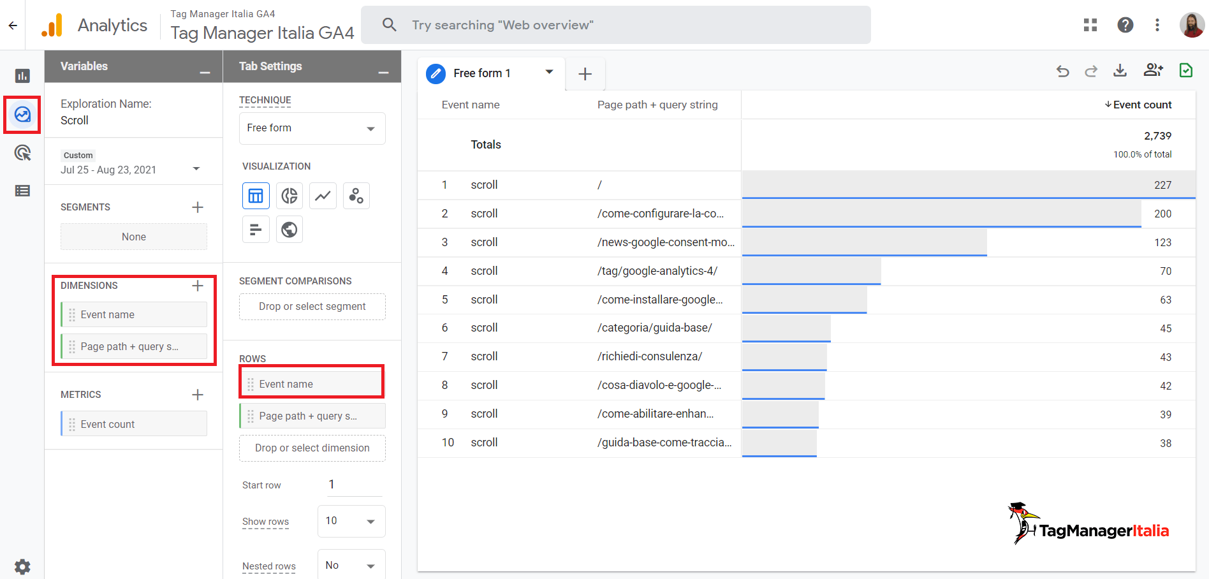The width and height of the screenshot is (1209, 579).
Task: Open the Analytics logo home
Action: (x=94, y=26)
